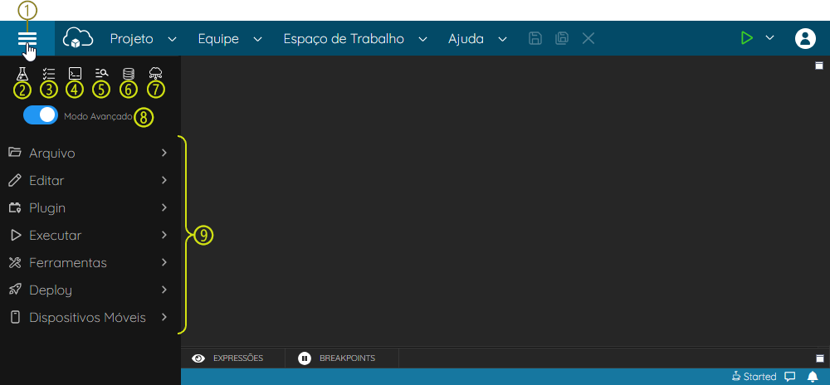This screenshot has width=830, height=385.
Task: Expand the Espaço de Trabalho dropdown arrow
Action: [422, 39]
